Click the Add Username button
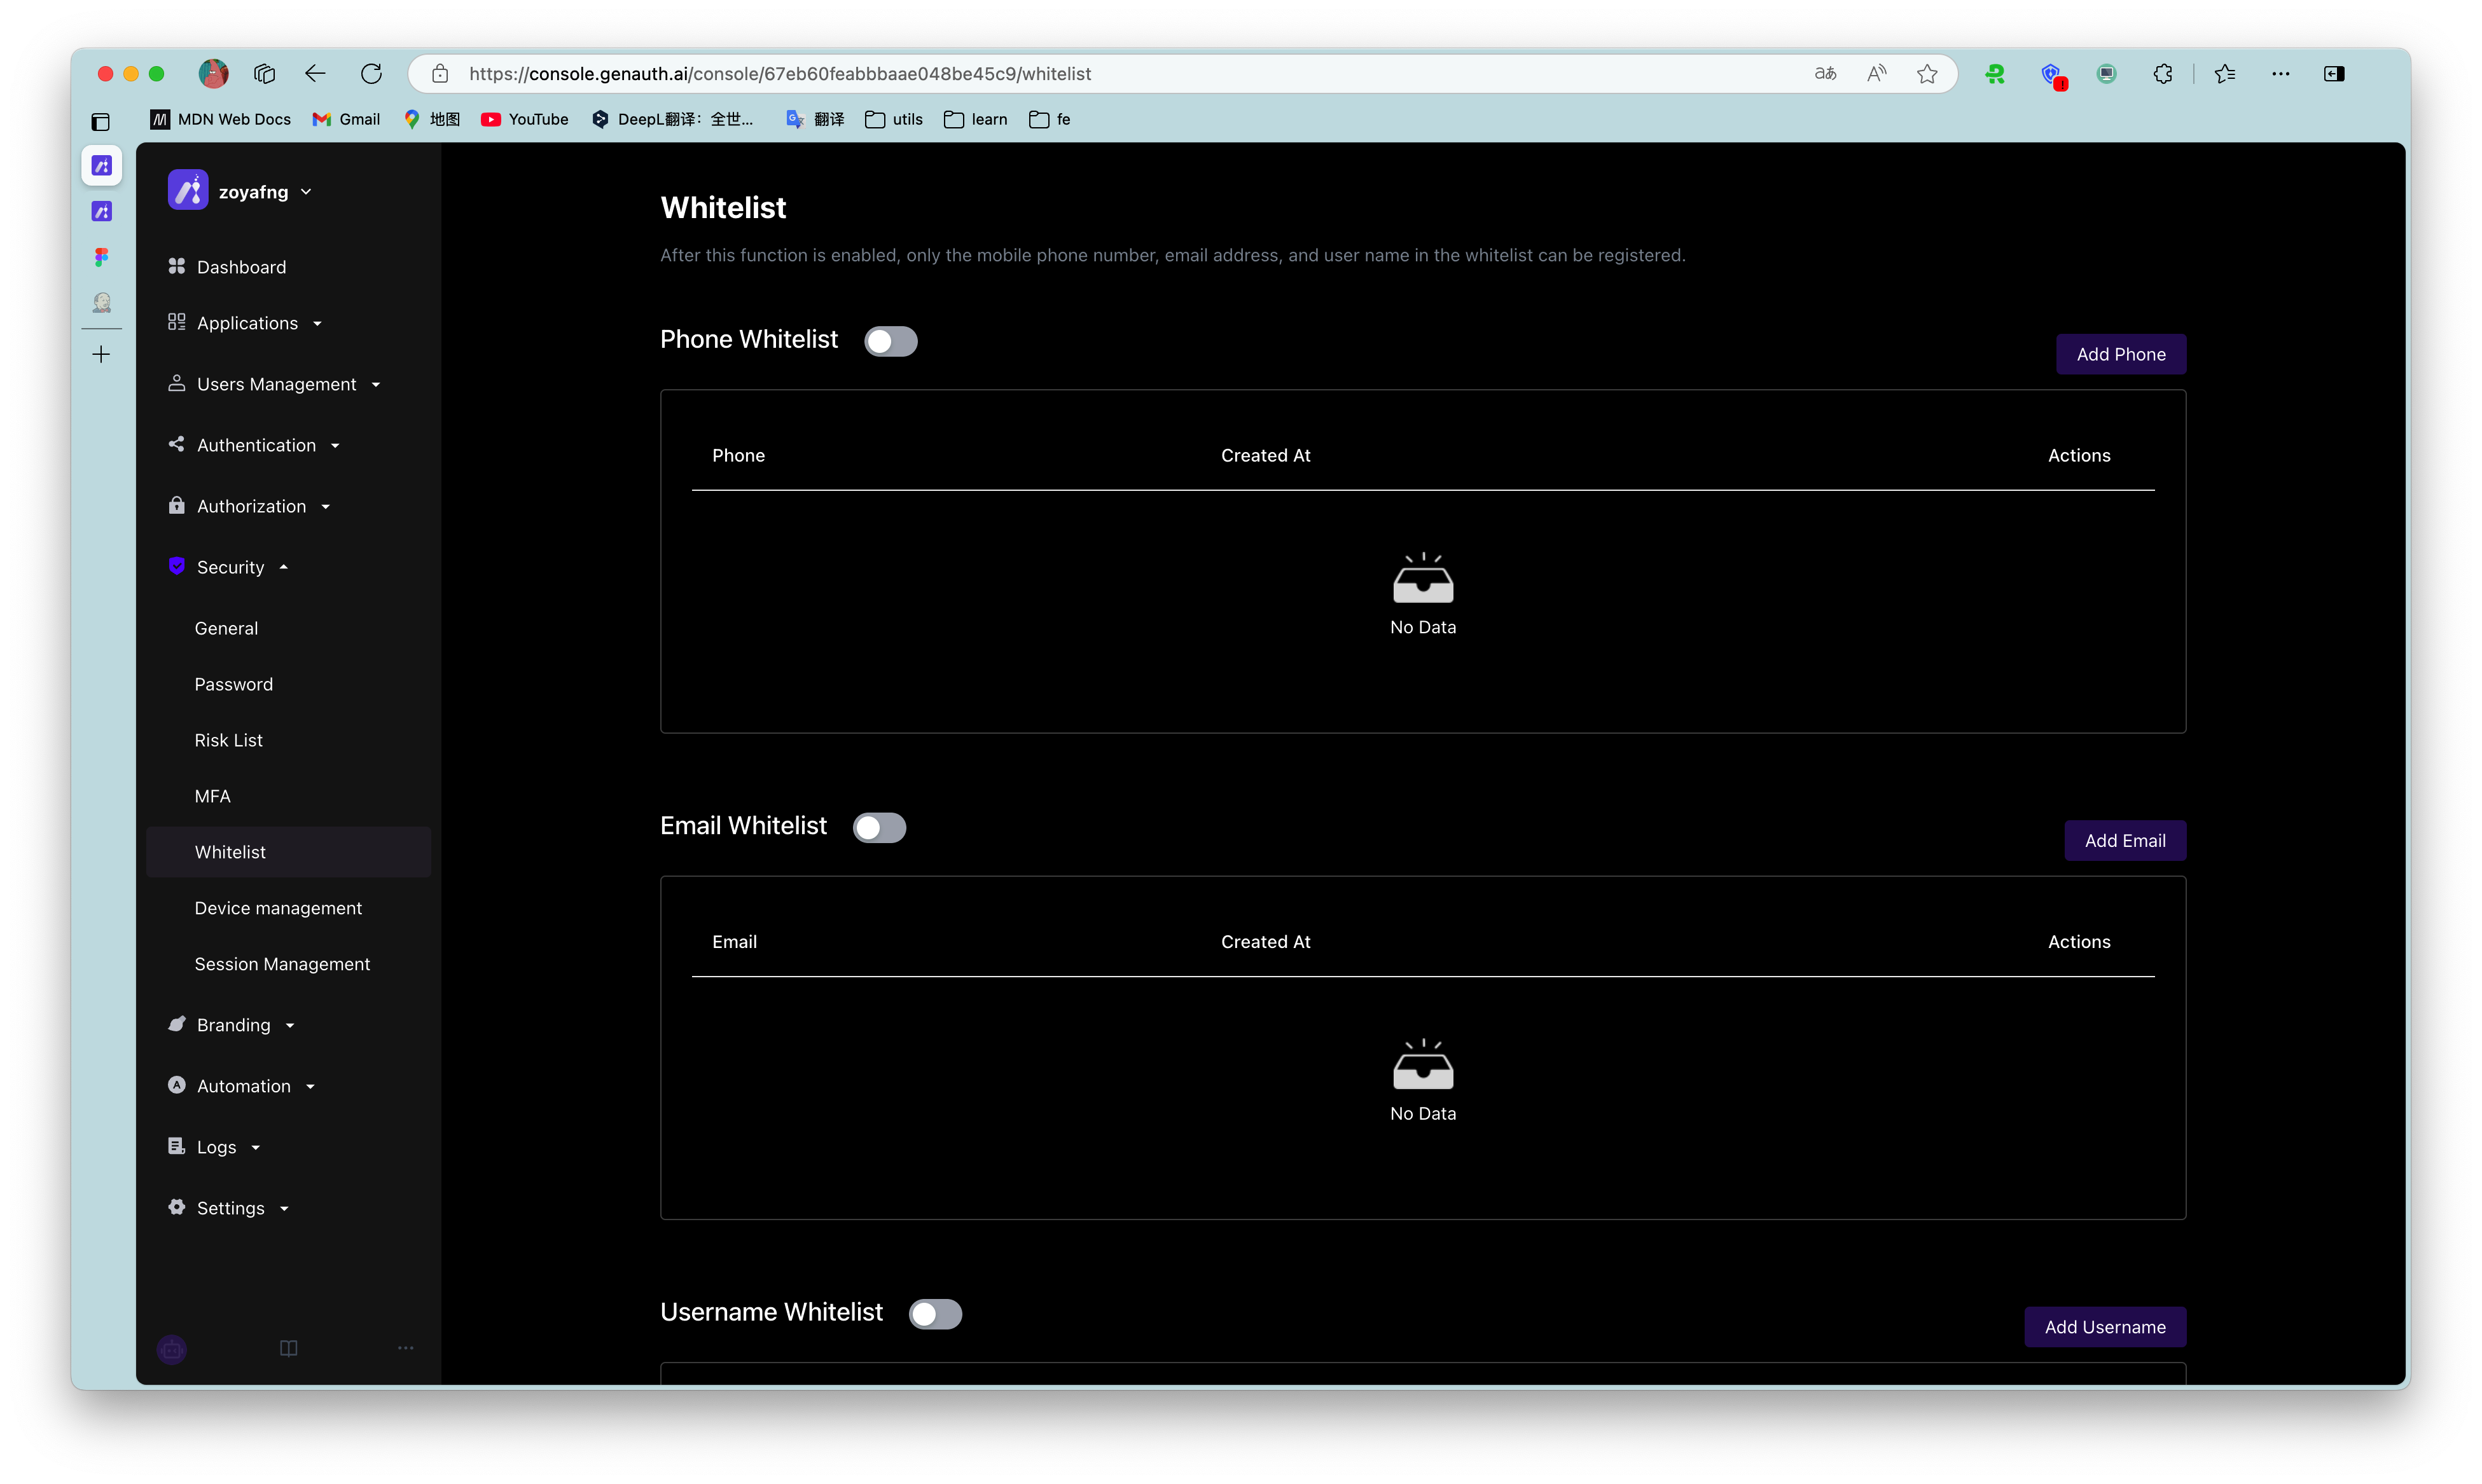 2105,1326
